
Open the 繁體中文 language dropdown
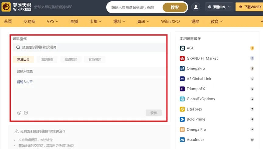tap(219, 7)
